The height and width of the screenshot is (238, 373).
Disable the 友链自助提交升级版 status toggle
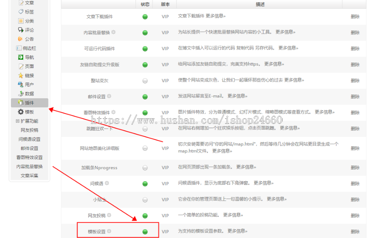pyautogui.click(x=145, y=65)
